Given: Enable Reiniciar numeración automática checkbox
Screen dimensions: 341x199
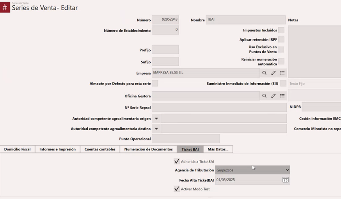Looking at the screenshot, I should click(281, 61).
